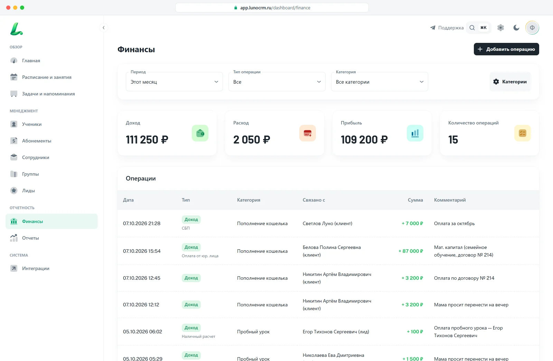Click the ⌘K shortcut badge

[484, 28]
